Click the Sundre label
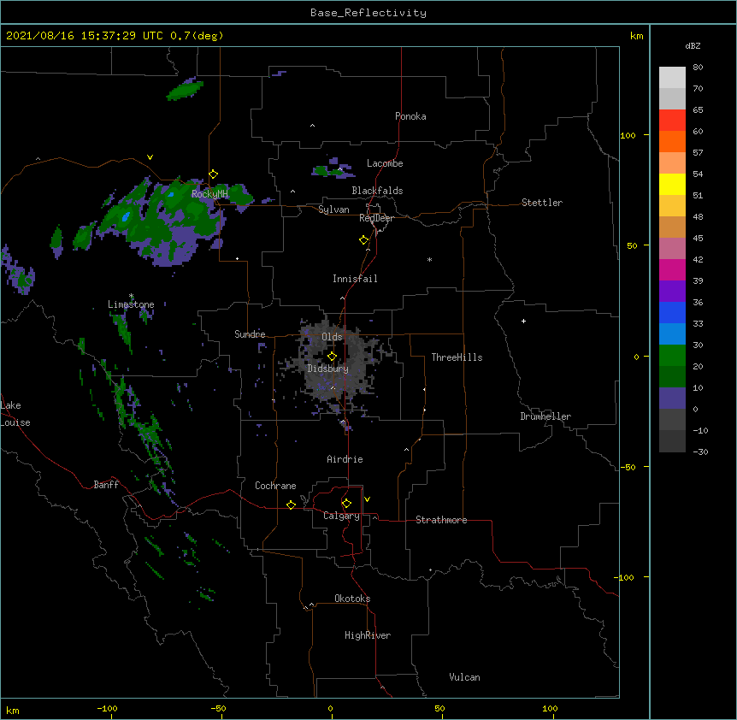The height and width of the screenshot is (720, 737). point(250,334)
